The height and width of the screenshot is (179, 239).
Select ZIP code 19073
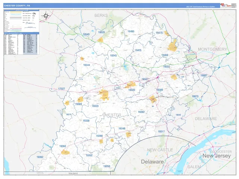click(x=195, y=96)
